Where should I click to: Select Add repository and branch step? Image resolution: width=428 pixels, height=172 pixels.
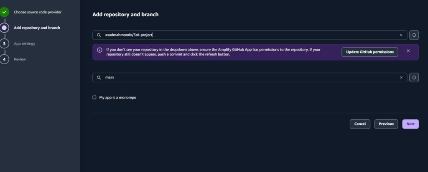(x=37, y=28)
